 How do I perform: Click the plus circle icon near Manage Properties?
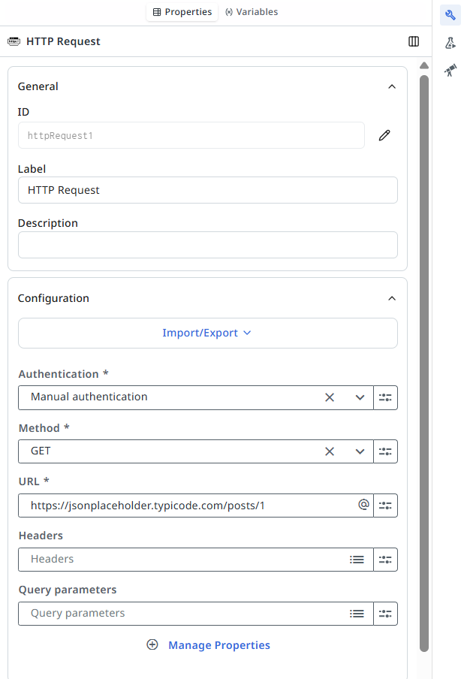coord(152,644)
